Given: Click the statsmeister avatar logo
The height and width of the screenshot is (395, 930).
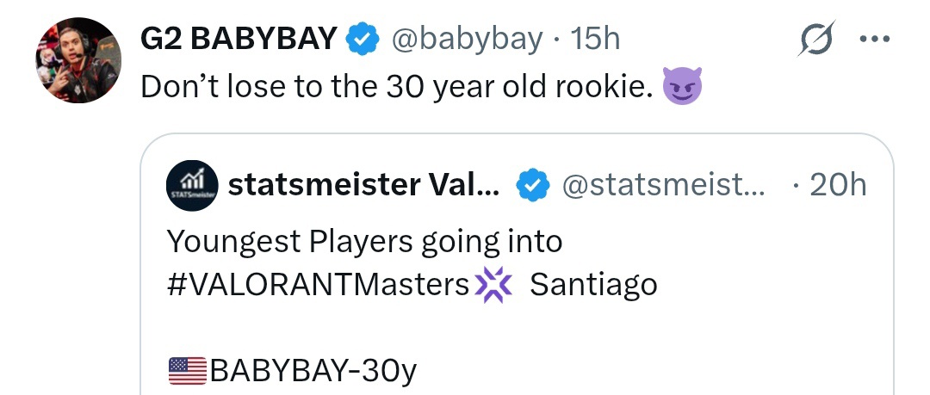Looking at the screenshot, I should click(x=191, y=184).
